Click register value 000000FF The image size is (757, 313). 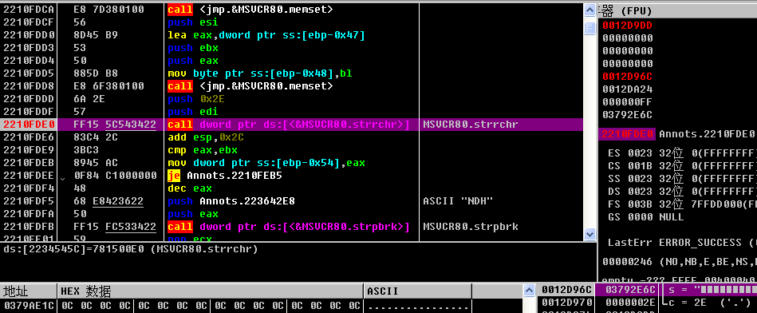click(x=627, y=102)
